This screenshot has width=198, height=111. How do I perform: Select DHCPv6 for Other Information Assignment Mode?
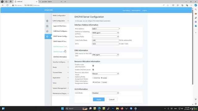[93, 82]
